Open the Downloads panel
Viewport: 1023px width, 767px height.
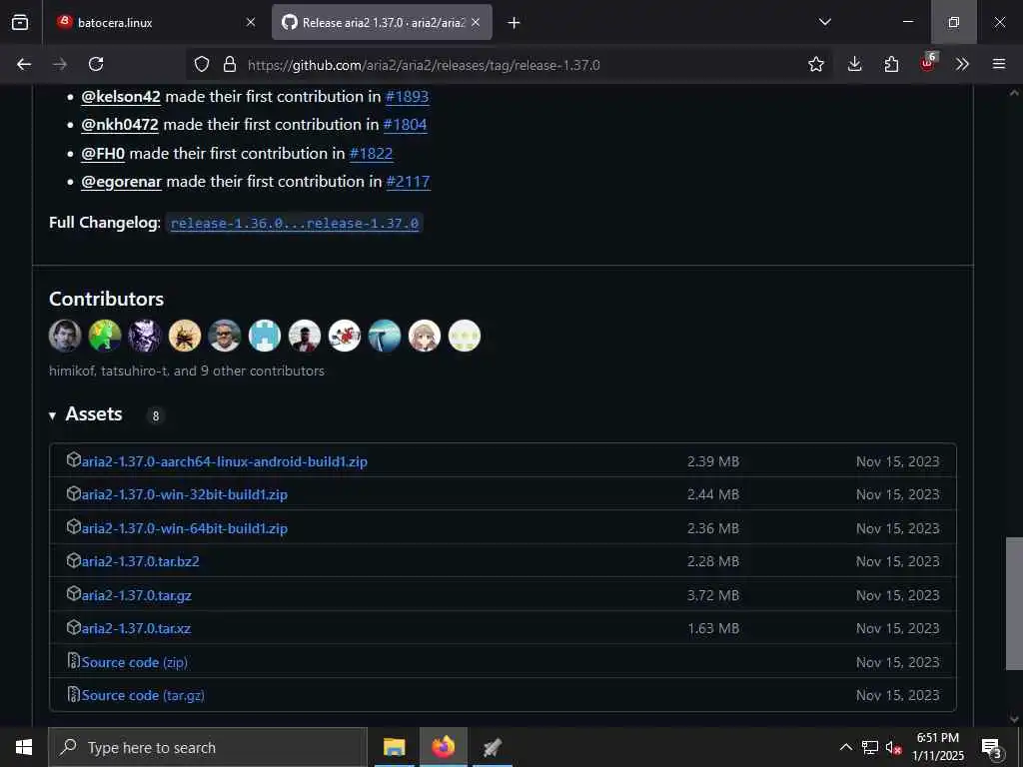click(x=855, y=64)
